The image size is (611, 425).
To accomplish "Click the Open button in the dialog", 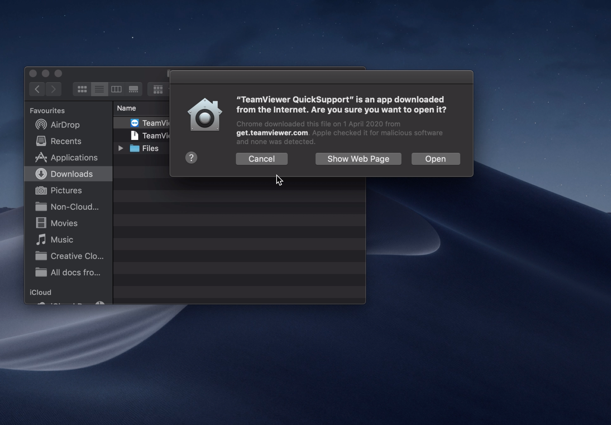I will coord(435,159).
